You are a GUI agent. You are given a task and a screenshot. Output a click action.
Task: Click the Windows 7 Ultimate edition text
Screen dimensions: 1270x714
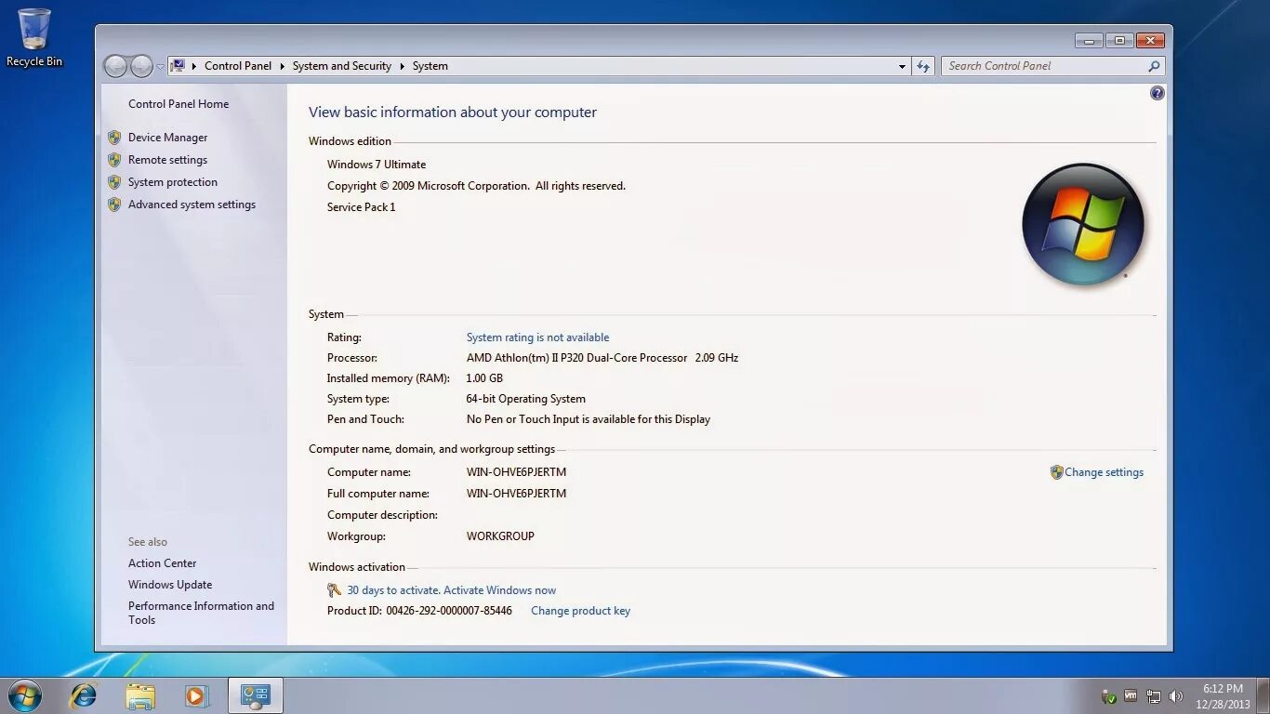tap(377, 165)
